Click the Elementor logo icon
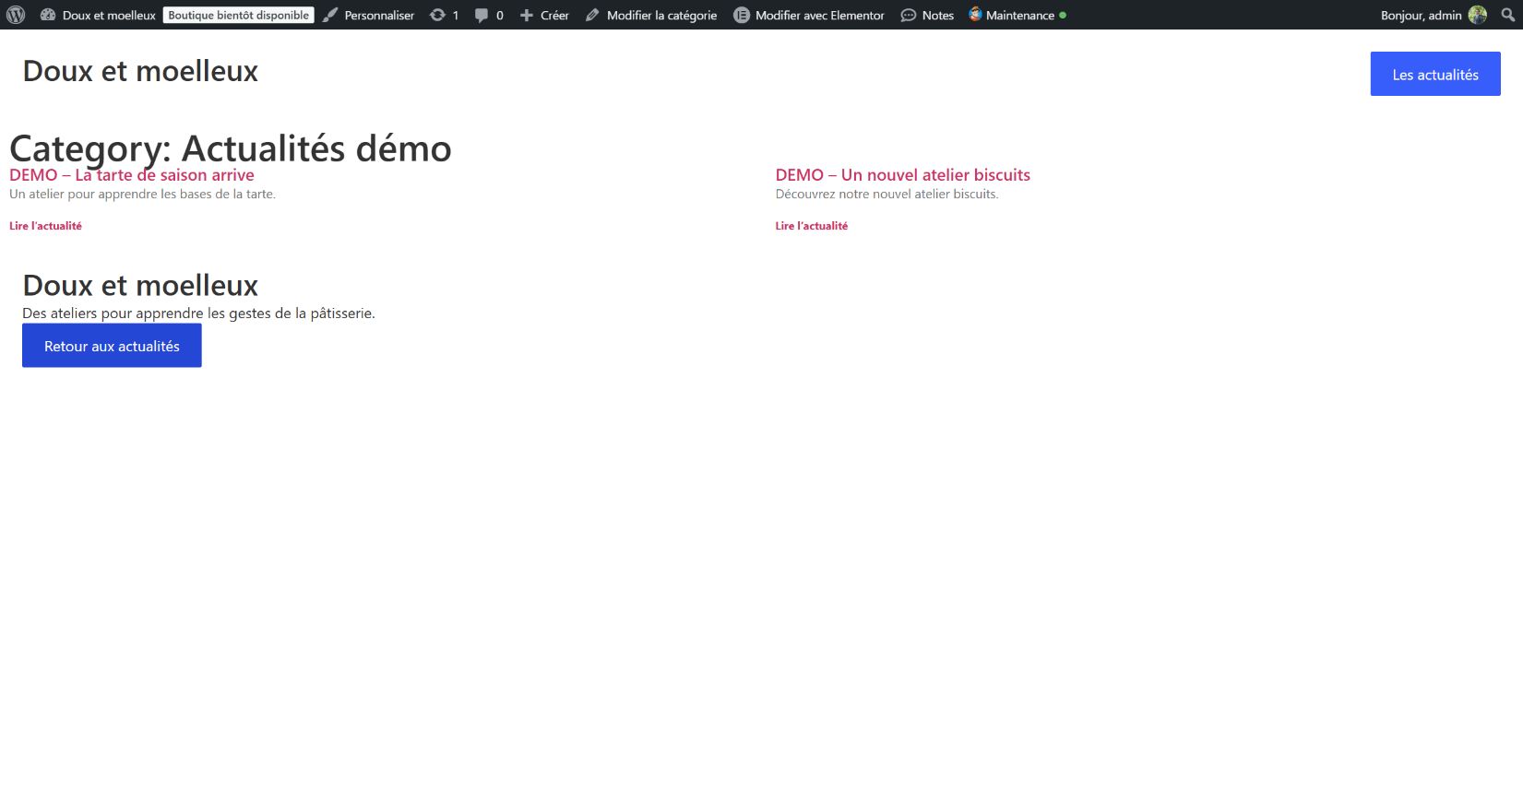The width and height of the screenshot is (1523, 803). (742, 15)
